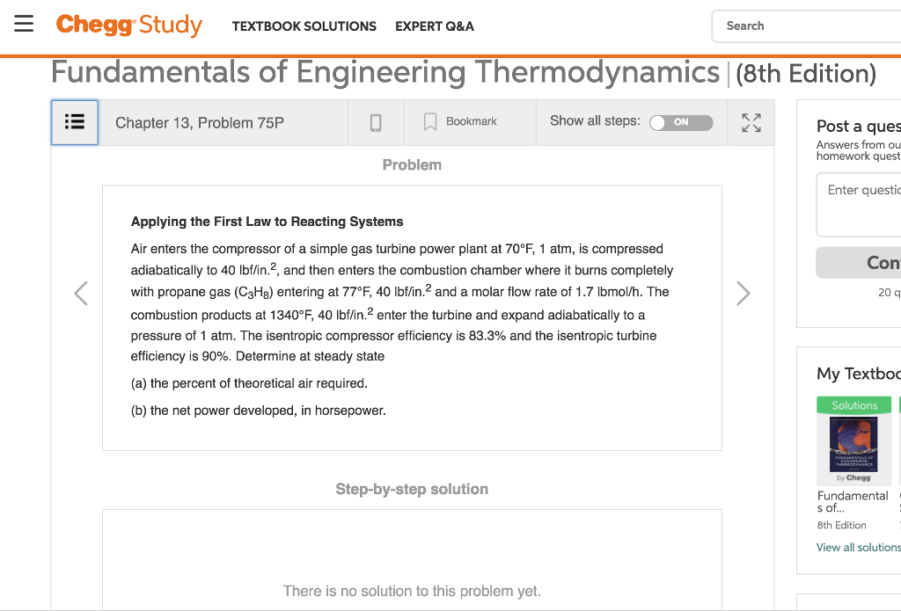This screenshot has width=901, height=611.
Task: Expand solution to fullscreen view
Action: (751, 122)
